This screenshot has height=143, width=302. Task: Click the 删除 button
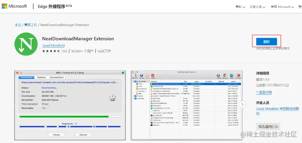coord(266,42)
